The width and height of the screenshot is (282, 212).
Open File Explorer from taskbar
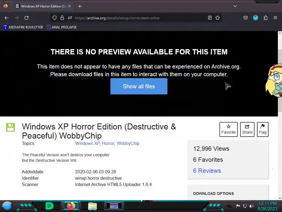[93, 206]
